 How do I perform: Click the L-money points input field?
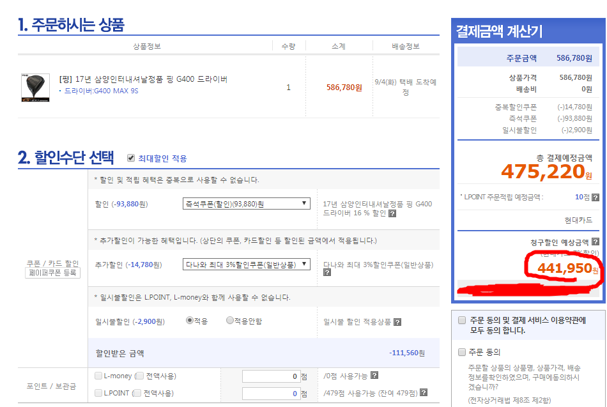(x=271, y=376)
